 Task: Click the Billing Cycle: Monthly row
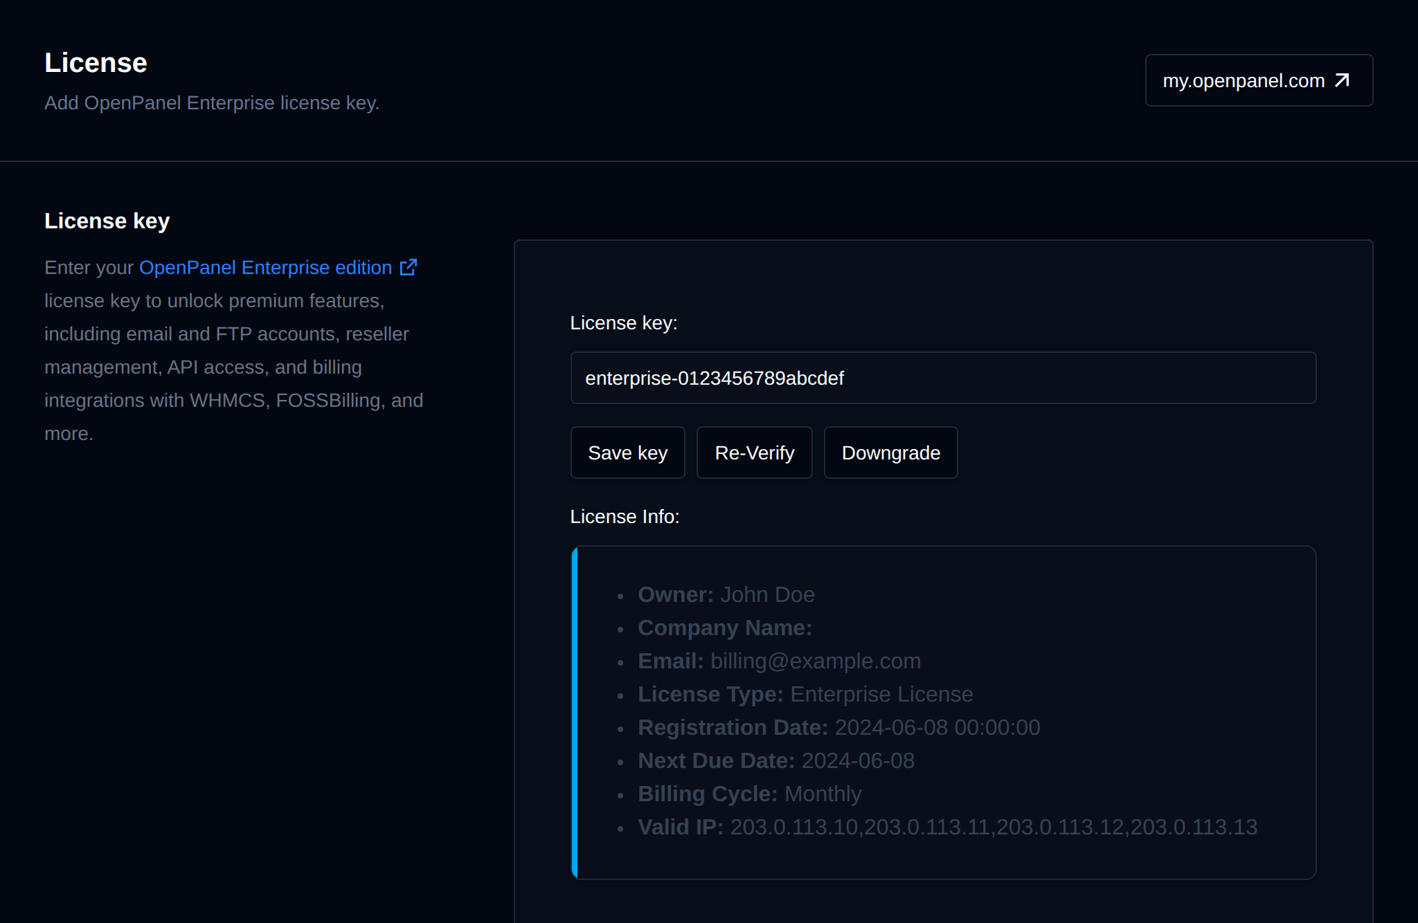click(x=750, y=794)
